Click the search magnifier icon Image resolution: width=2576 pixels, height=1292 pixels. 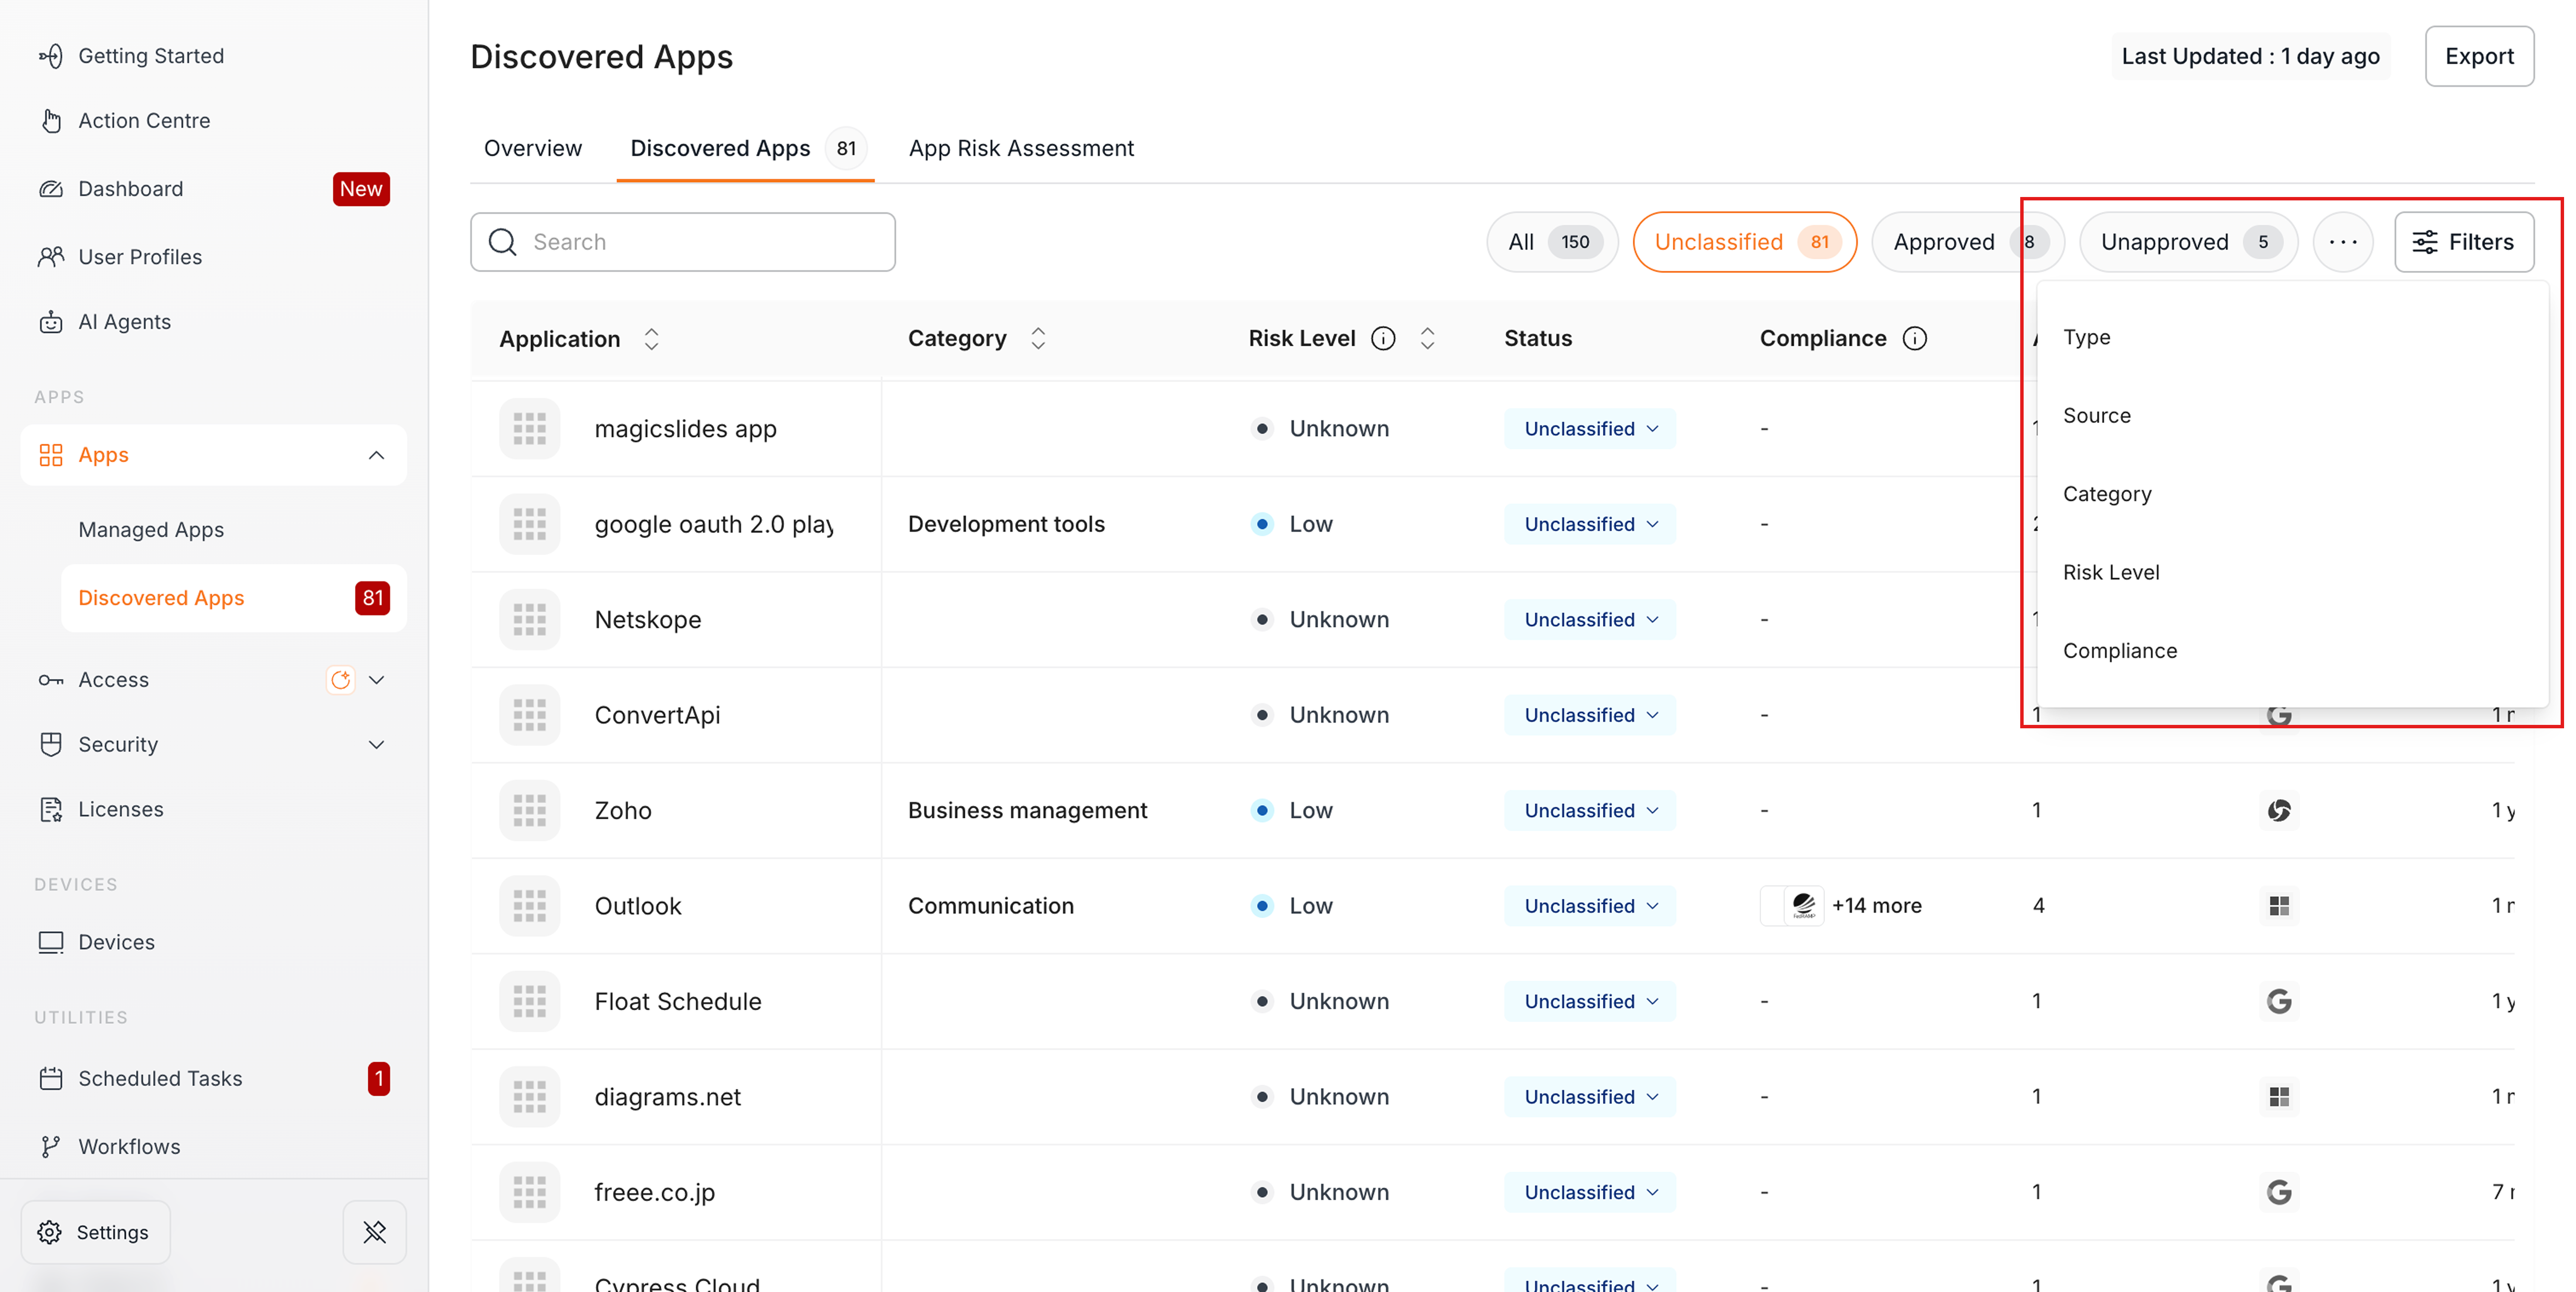click(503, 242)
